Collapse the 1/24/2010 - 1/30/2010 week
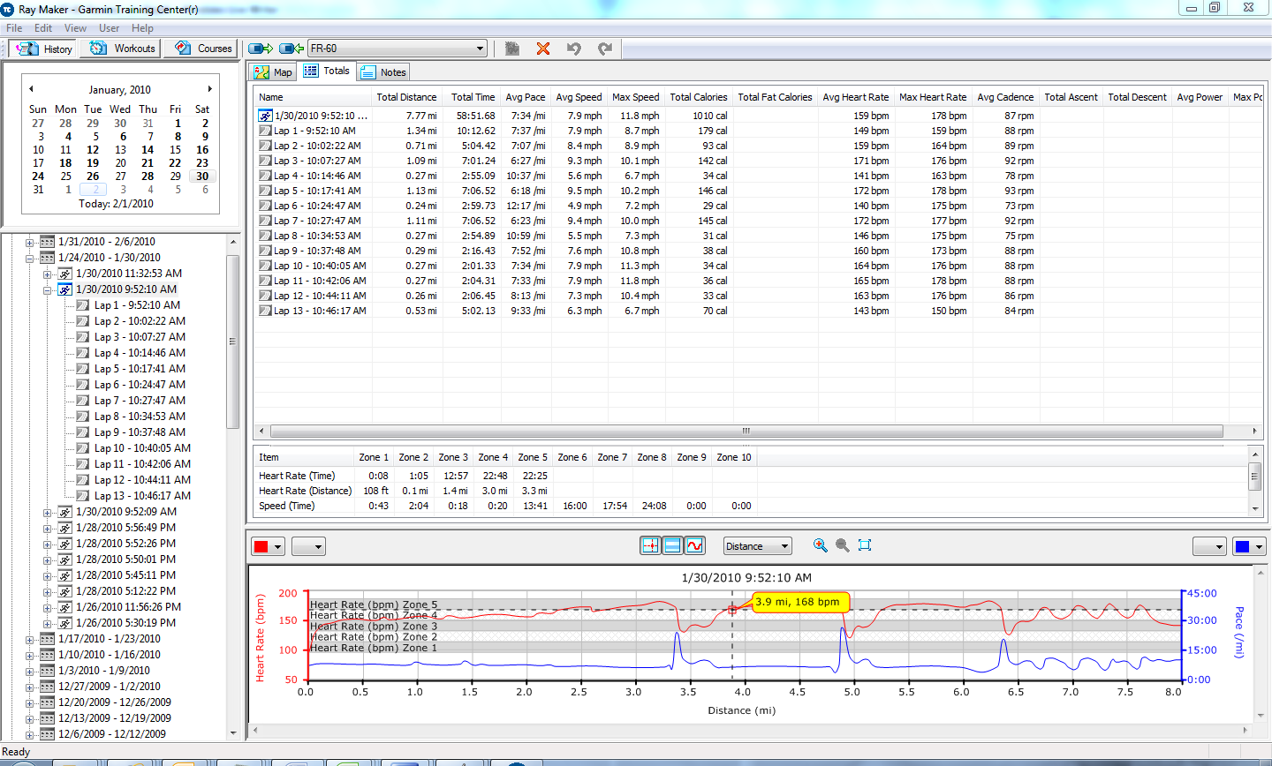The height and width of the screenshot is (766, 1272). tap(29, 258)
